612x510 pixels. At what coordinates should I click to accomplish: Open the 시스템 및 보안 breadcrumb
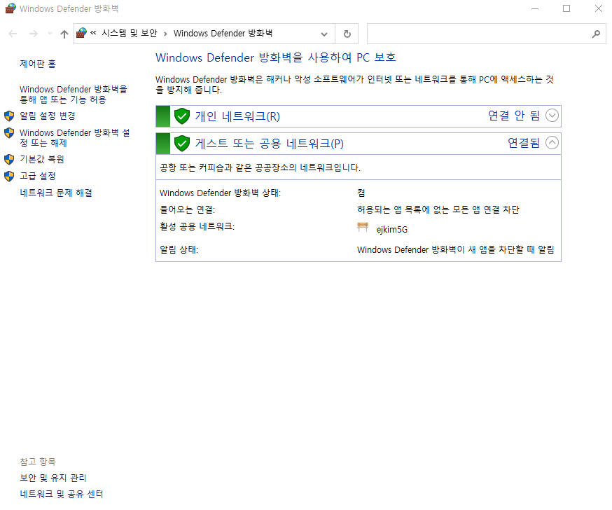[129, 33]
